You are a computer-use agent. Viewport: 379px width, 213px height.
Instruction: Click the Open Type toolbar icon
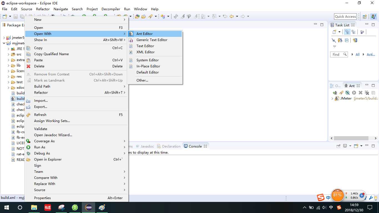pyautogui.click(x=137, y=16)
